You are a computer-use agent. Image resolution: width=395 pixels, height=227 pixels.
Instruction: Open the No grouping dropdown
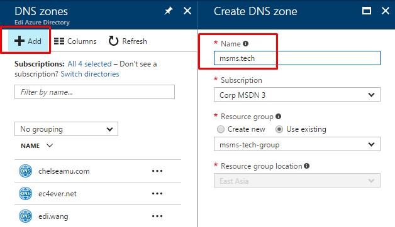click(66, 129)
